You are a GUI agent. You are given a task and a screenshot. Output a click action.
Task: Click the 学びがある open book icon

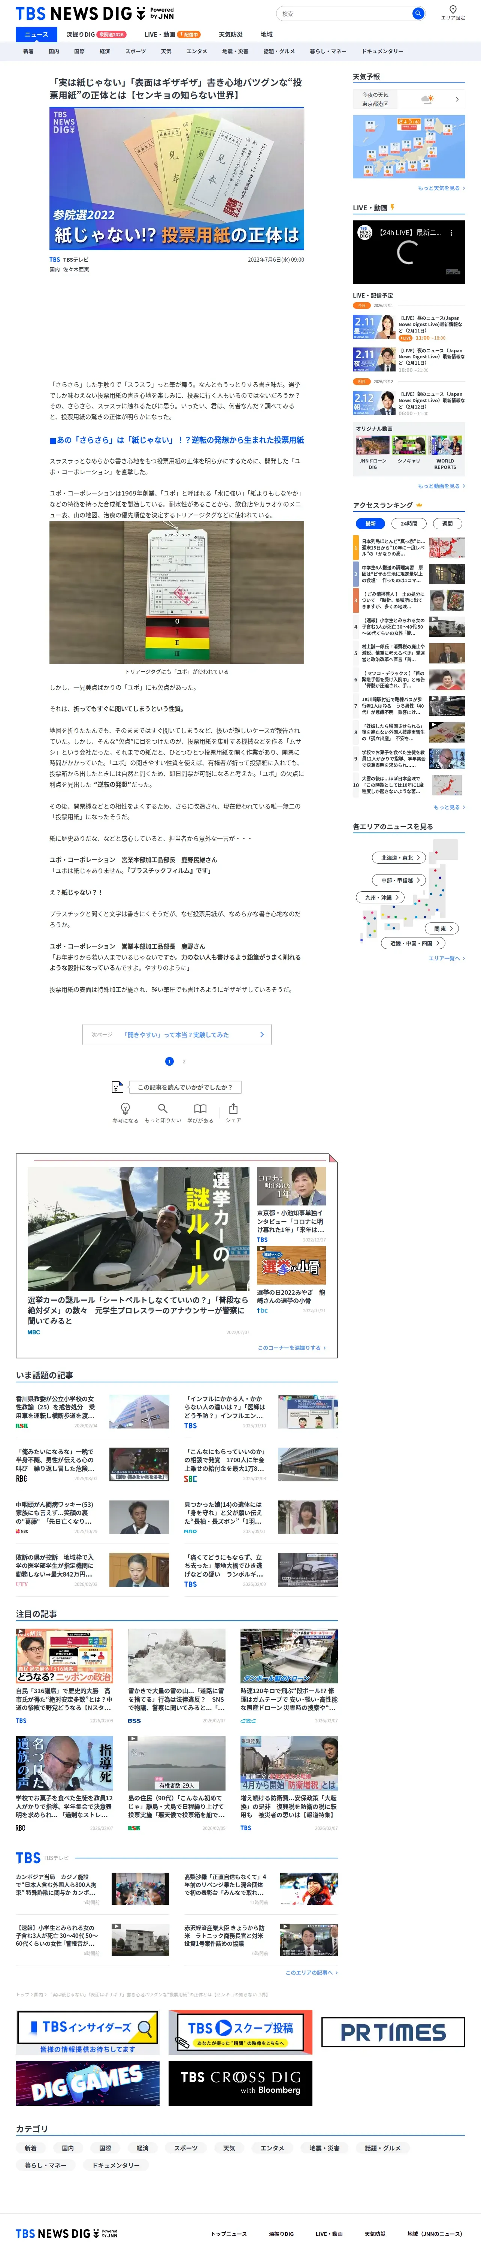pos(200,1109)
